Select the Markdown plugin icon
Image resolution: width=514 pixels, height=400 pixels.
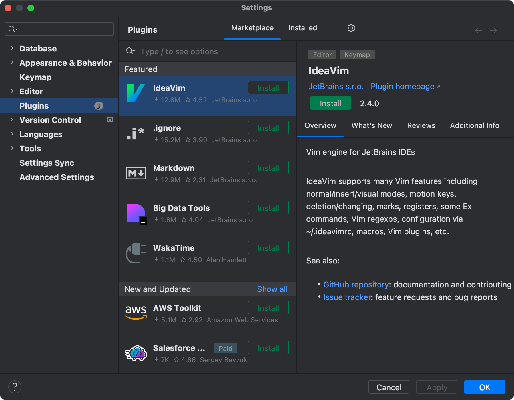pos(136,173)
